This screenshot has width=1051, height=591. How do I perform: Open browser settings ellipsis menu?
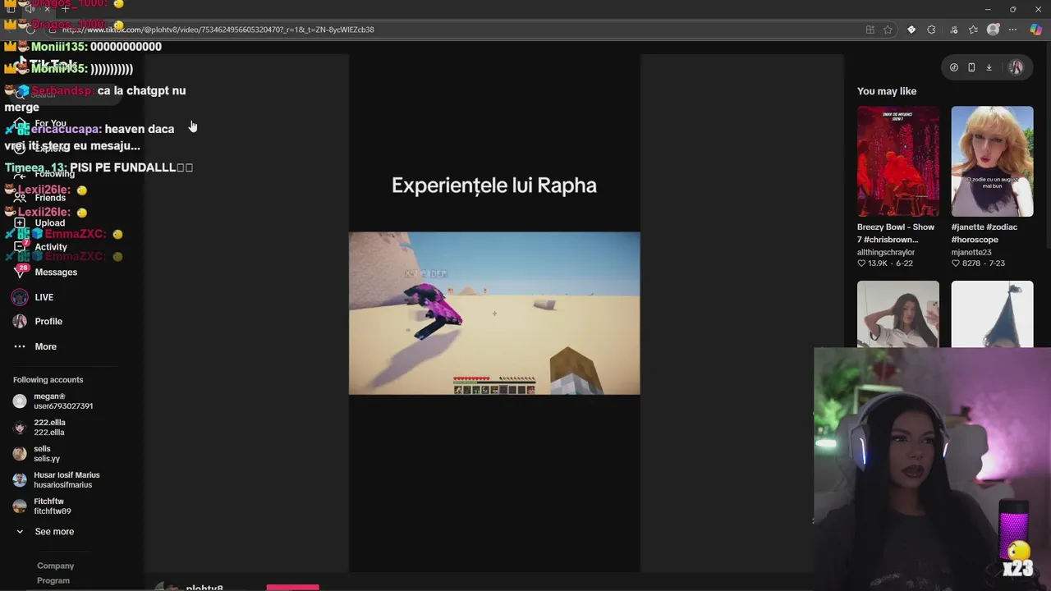(1012, 30)
